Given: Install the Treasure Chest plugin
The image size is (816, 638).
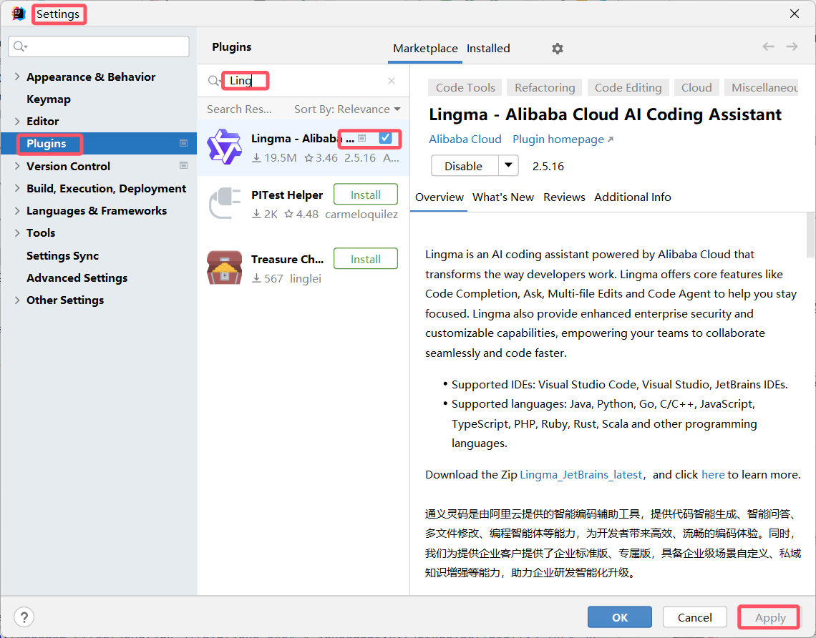Looking at the screenshot, I should click(365, 259).
